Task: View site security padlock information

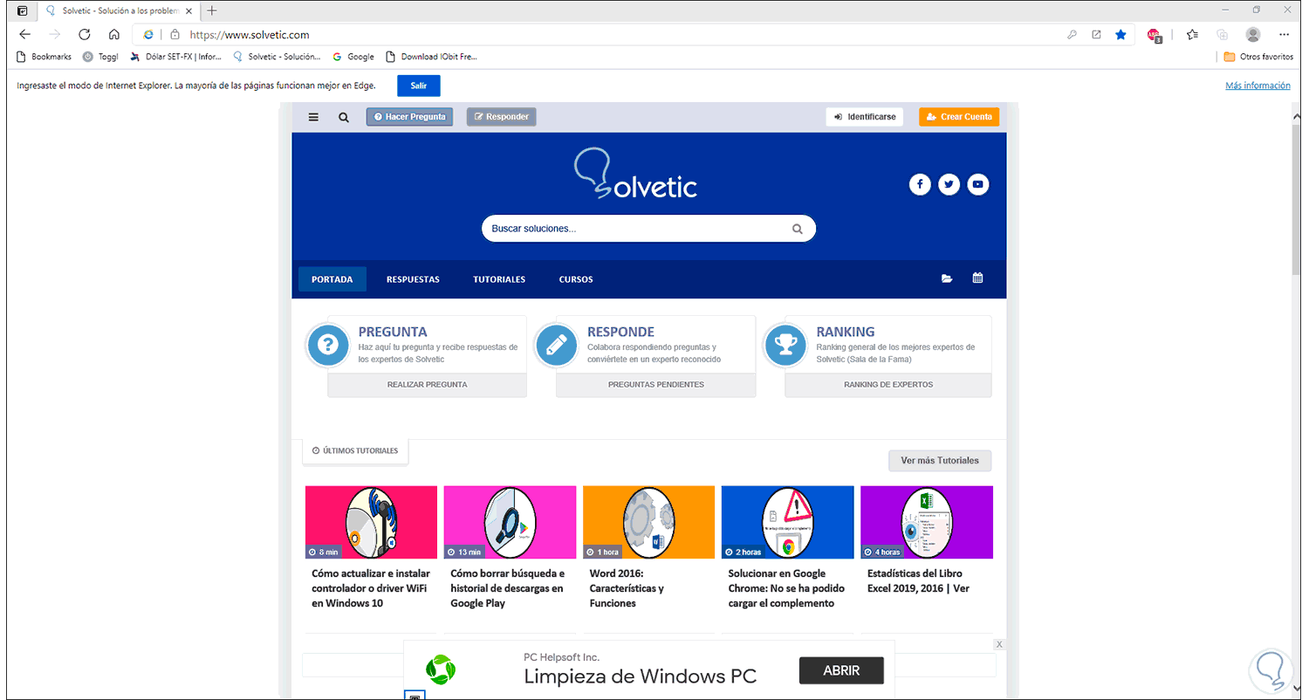Action: pyautogui.click(x=175, y=35)
